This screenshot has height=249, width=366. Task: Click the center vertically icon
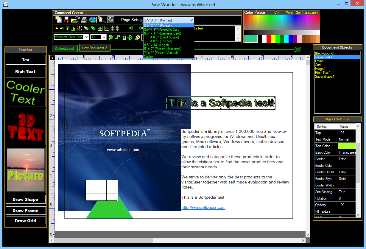click(107, 28)
